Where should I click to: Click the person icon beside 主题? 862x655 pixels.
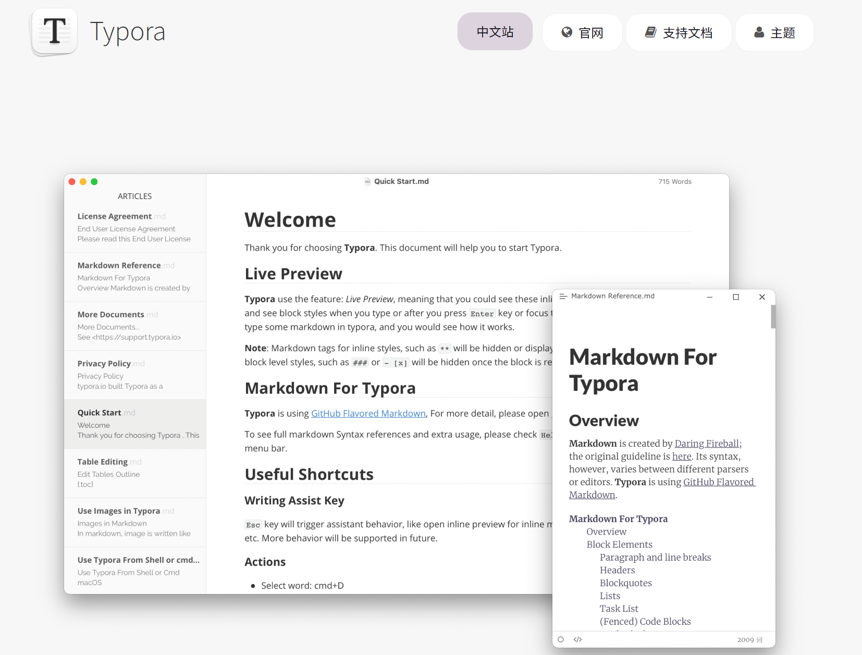tap(759, 32)
